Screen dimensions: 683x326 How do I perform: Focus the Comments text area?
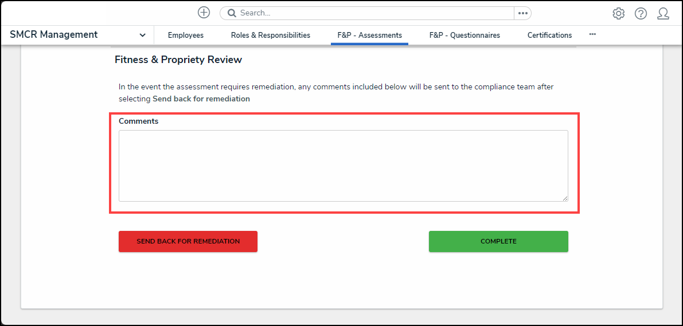coord(343,166)
